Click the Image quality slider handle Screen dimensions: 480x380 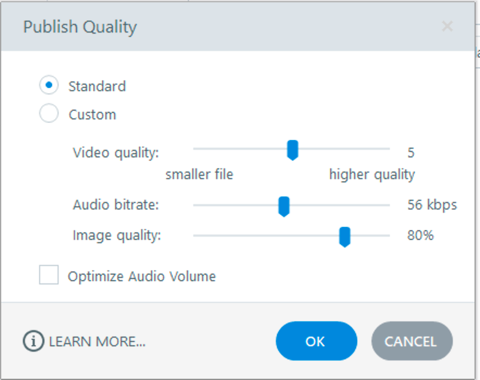click(x=344, y=237)
